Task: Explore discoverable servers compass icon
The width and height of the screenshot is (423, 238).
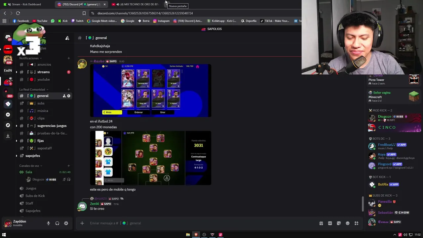Action: point(8,125)
